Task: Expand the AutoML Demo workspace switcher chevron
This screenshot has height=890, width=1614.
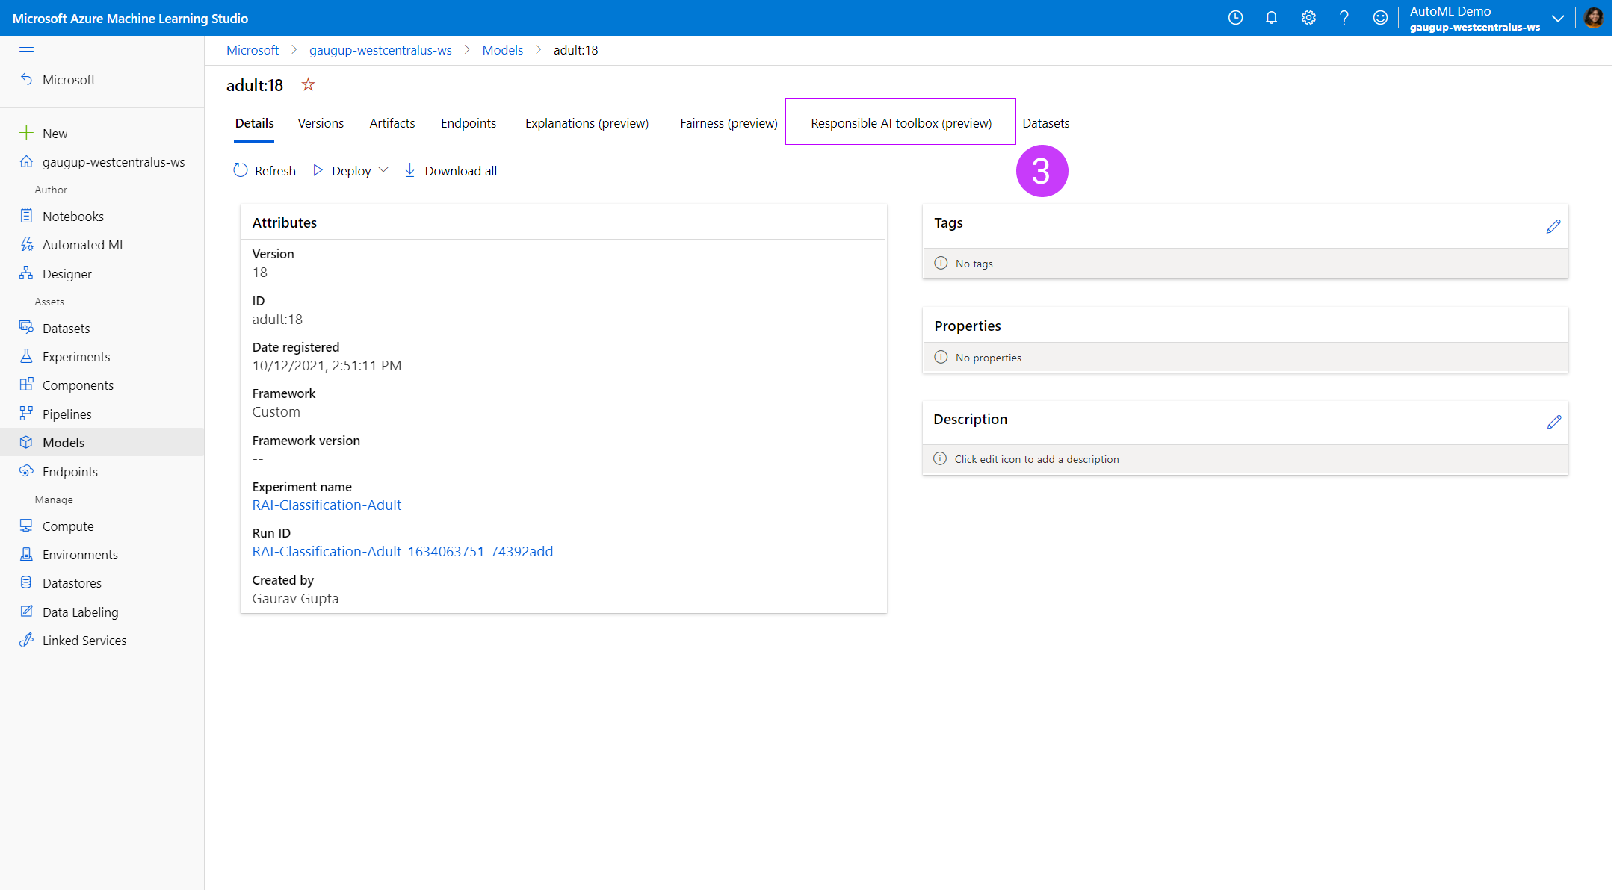Action: tap(1558, 19)
